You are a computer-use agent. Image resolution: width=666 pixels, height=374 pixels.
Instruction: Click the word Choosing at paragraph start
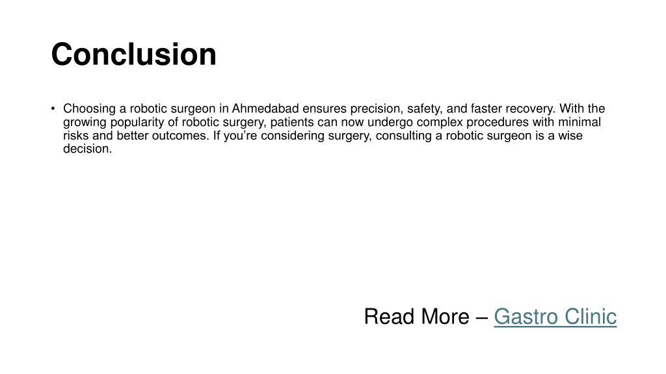(x=89, y=109)
